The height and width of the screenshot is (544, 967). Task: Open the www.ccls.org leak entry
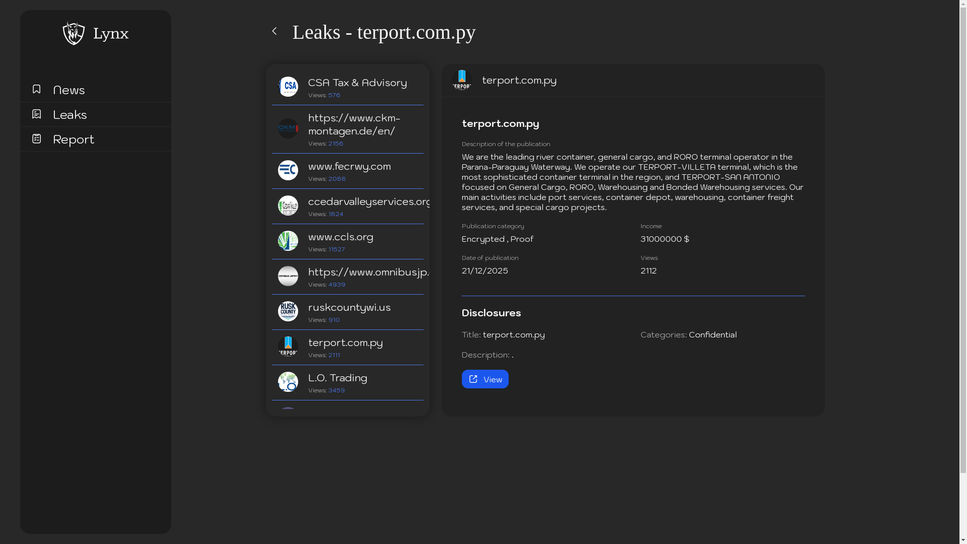point(341,237)
